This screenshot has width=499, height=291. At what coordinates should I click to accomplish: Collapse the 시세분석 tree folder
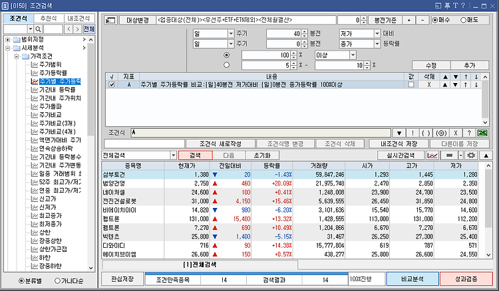[x=7, y=48]
